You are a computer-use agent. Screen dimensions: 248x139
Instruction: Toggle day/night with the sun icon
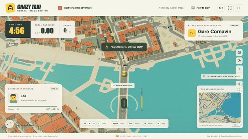tap(239, 84)
